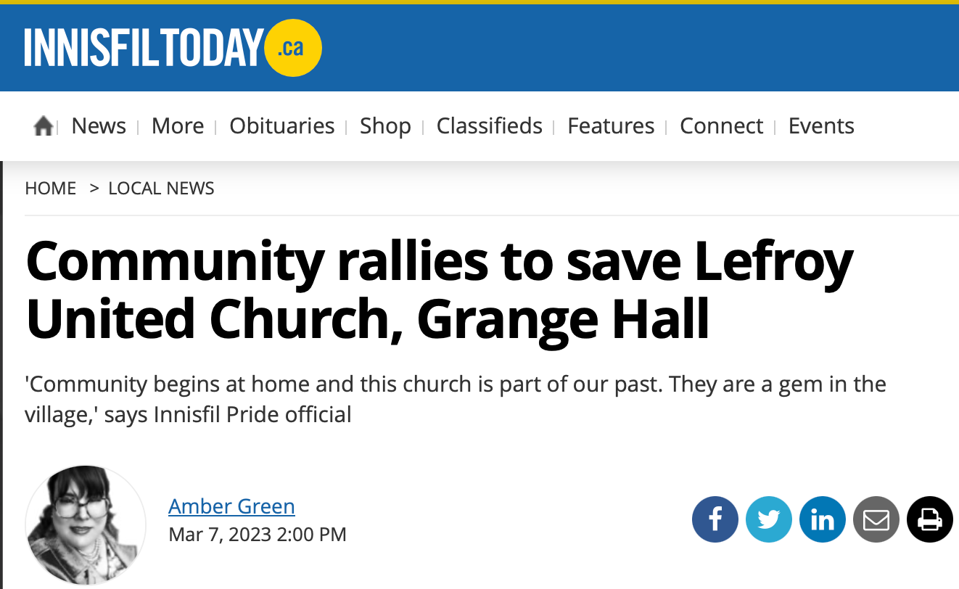
Task: Click the LOCAL NEWS breadcrumb link
Action: [x=161, y=189]
